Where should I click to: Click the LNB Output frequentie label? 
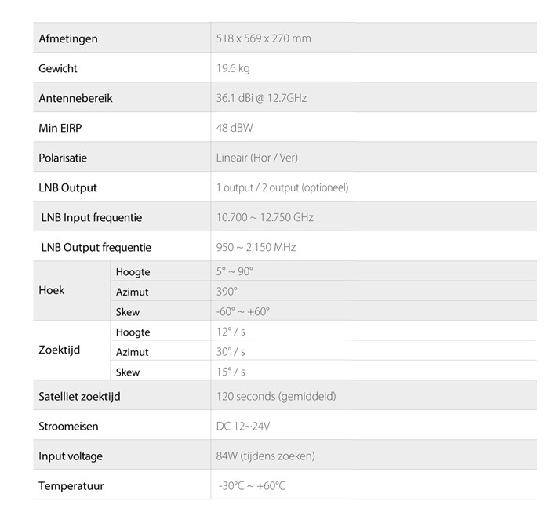point(96,247)
